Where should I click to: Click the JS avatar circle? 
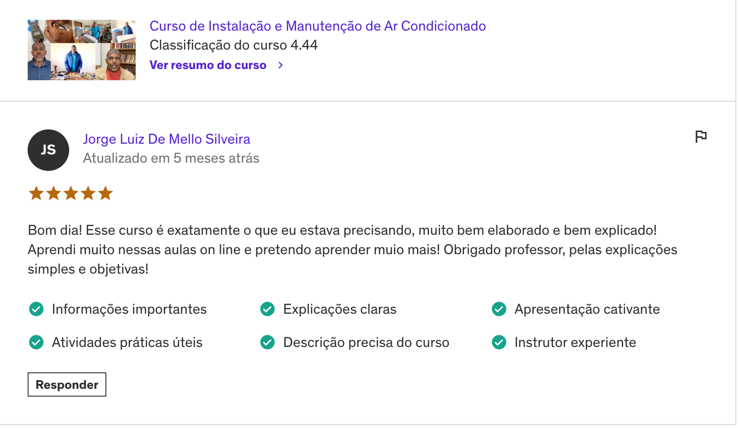[48, 150]
